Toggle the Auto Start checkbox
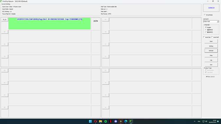 [x=204, y=37]
